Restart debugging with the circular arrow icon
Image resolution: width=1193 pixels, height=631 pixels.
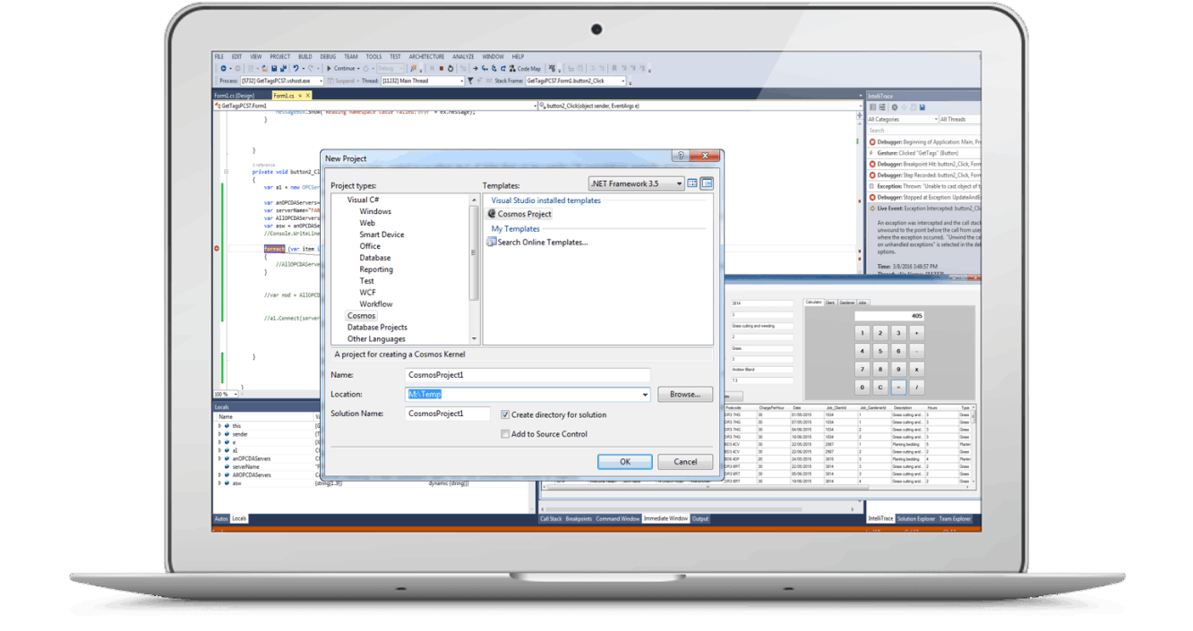point(451,68)
